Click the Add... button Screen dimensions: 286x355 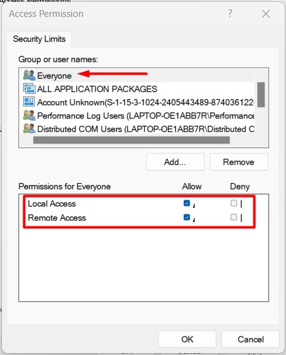click(x=175, y=162)
